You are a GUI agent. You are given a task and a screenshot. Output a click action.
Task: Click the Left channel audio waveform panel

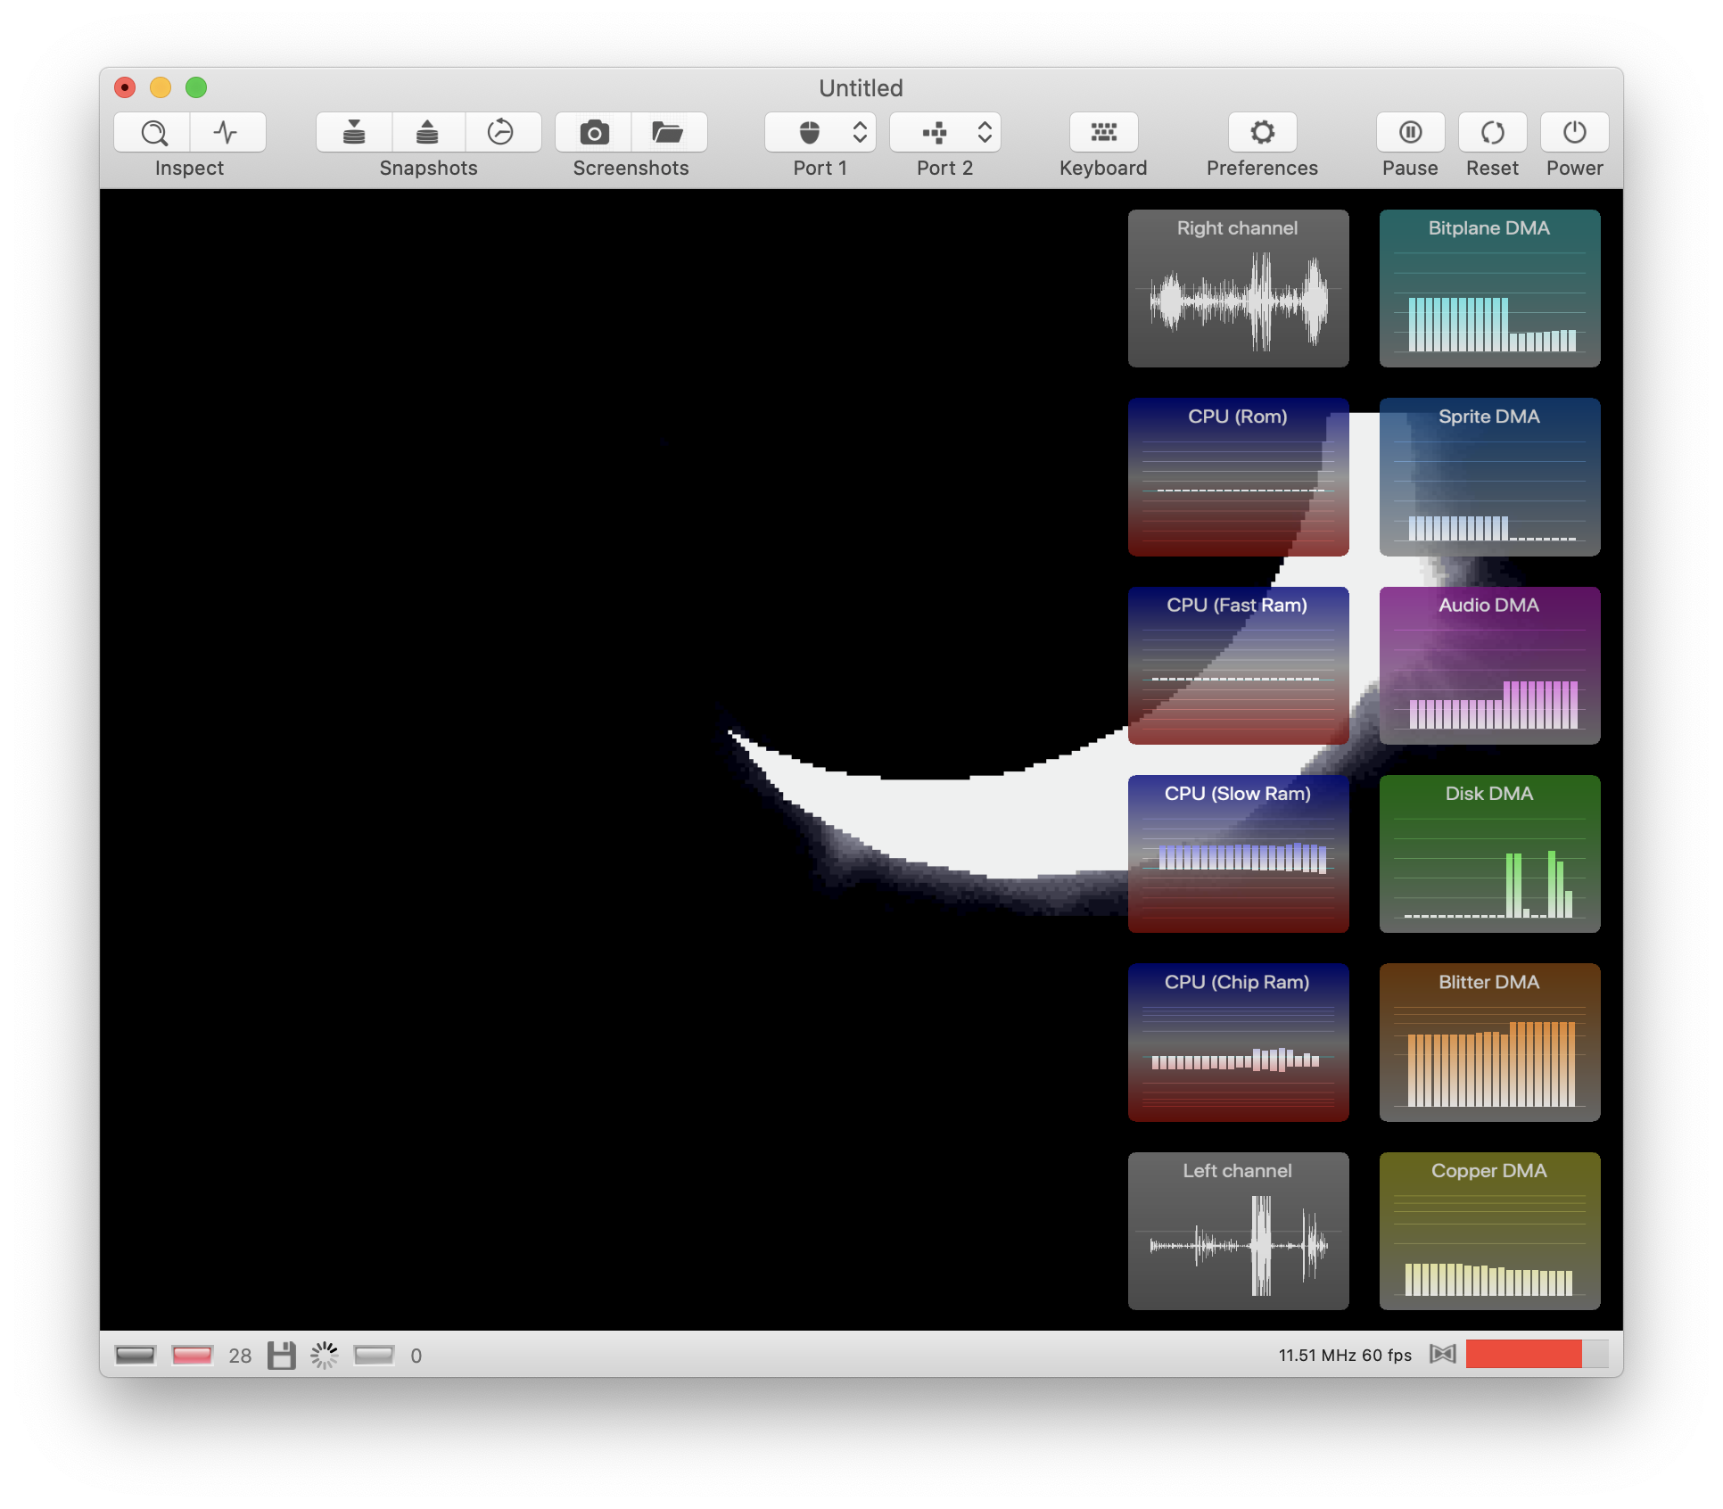(1238, 1232)
